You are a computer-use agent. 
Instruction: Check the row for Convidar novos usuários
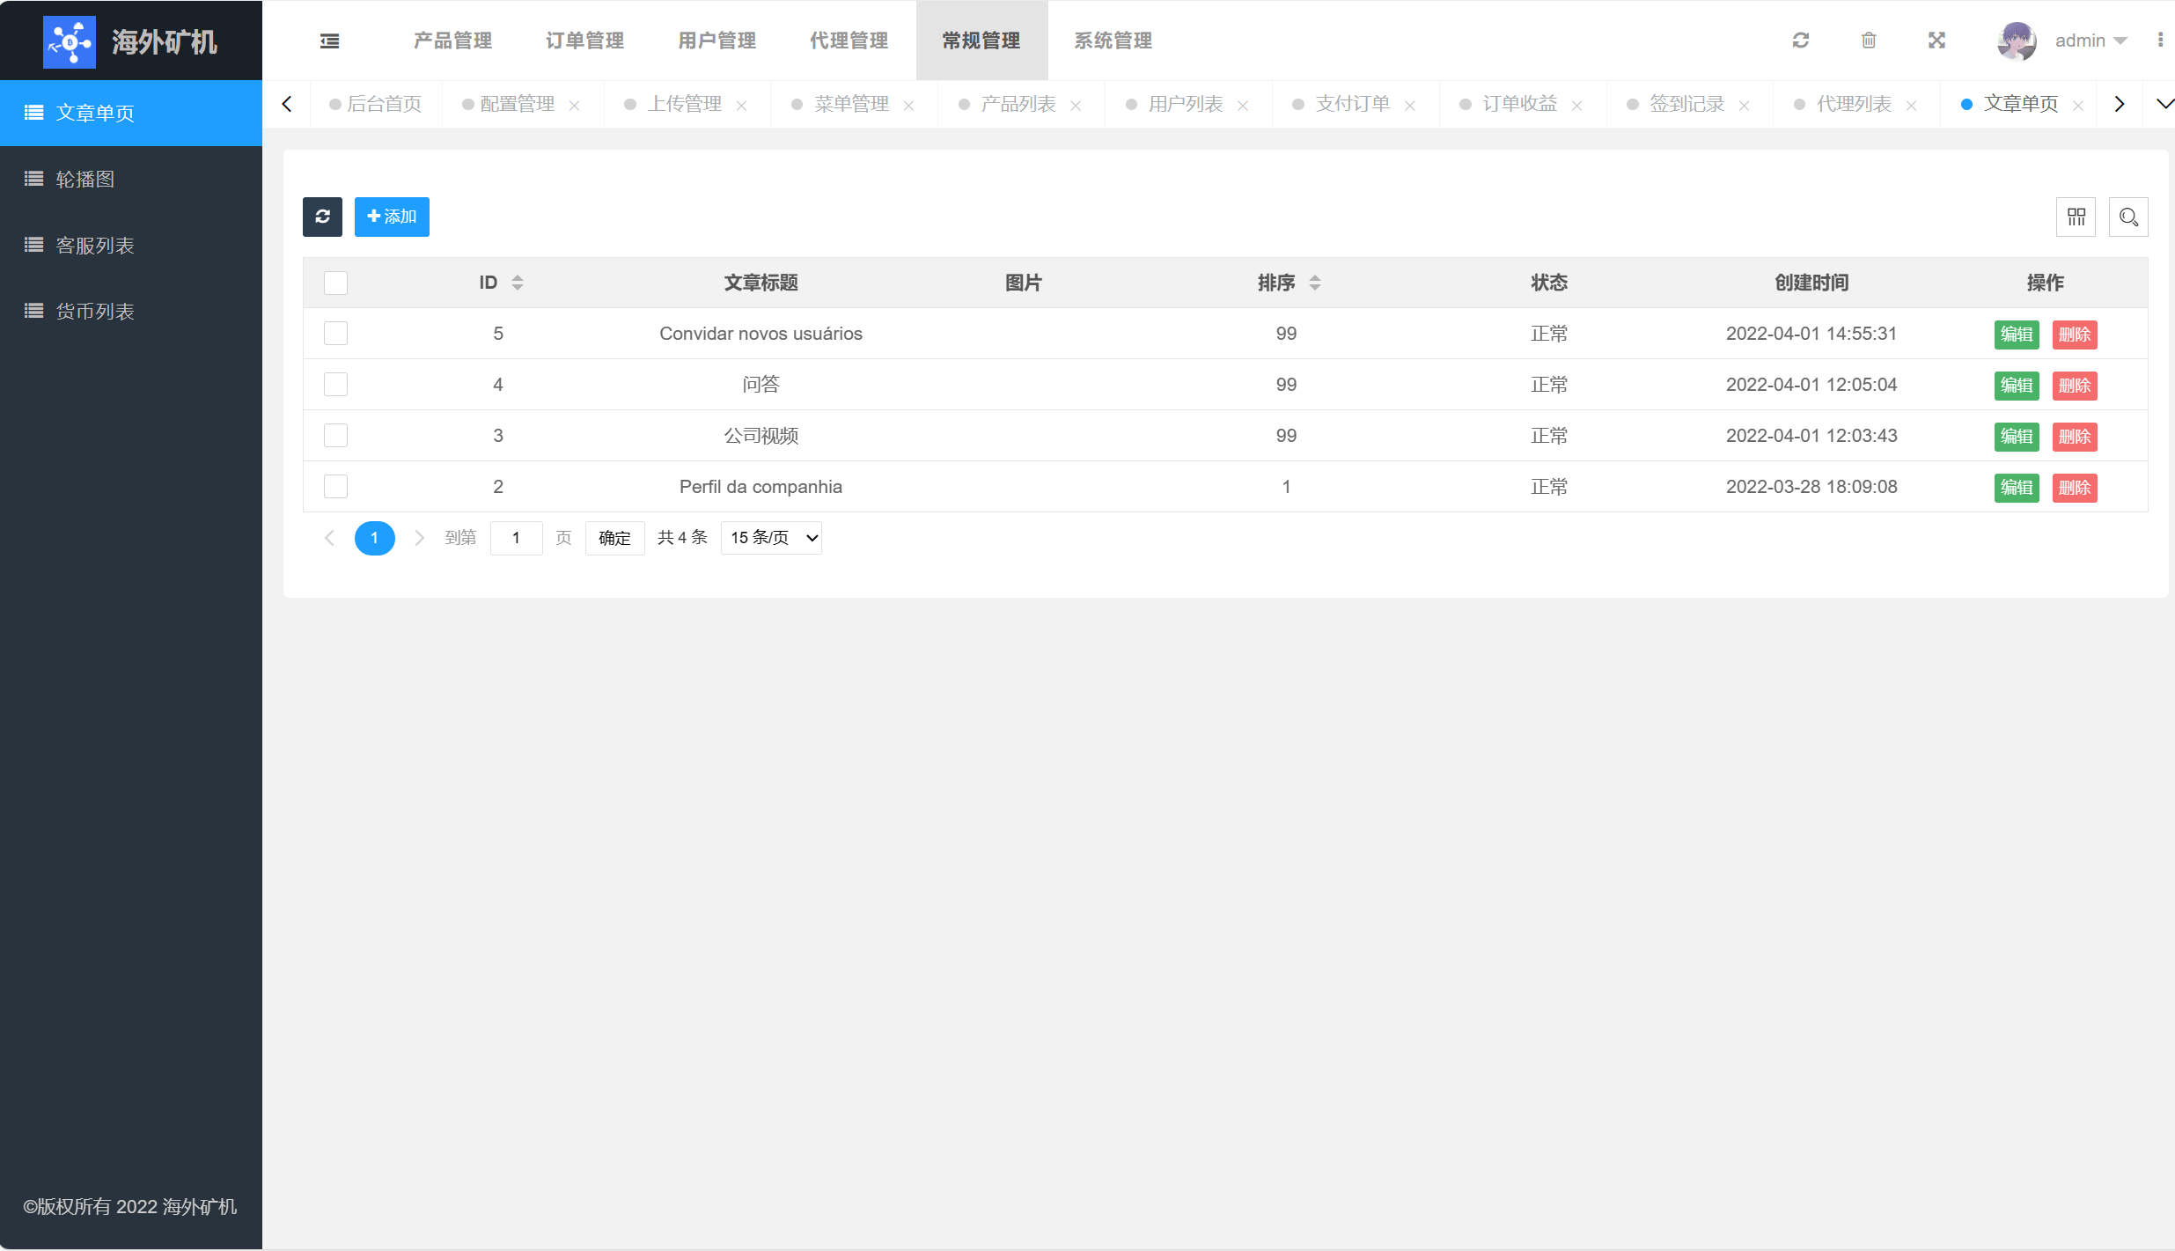[335, 334]
